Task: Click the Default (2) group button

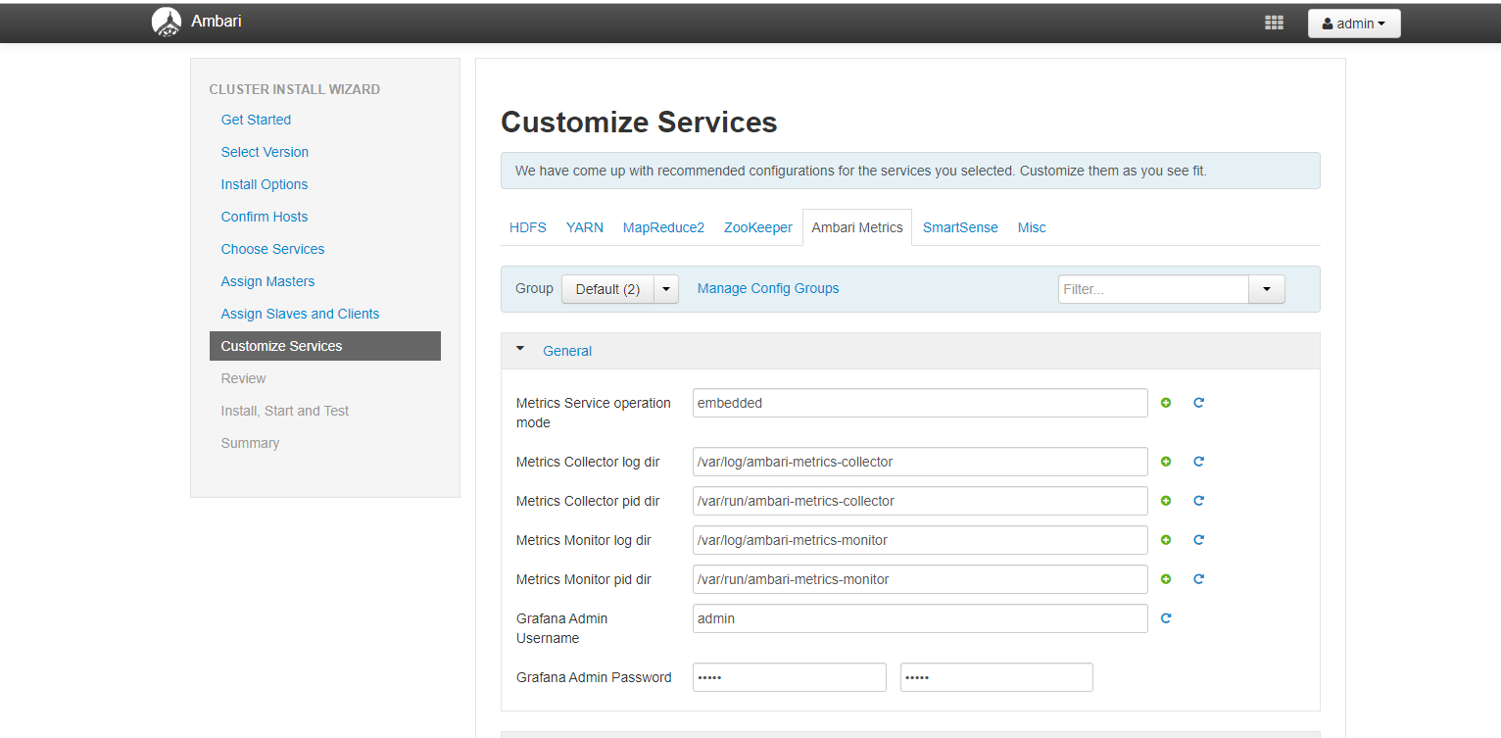Action: tap(607, 289)
